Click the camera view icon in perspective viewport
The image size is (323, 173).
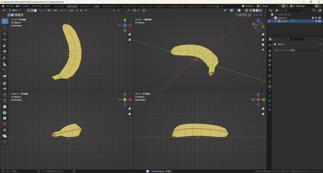point(263,45)
